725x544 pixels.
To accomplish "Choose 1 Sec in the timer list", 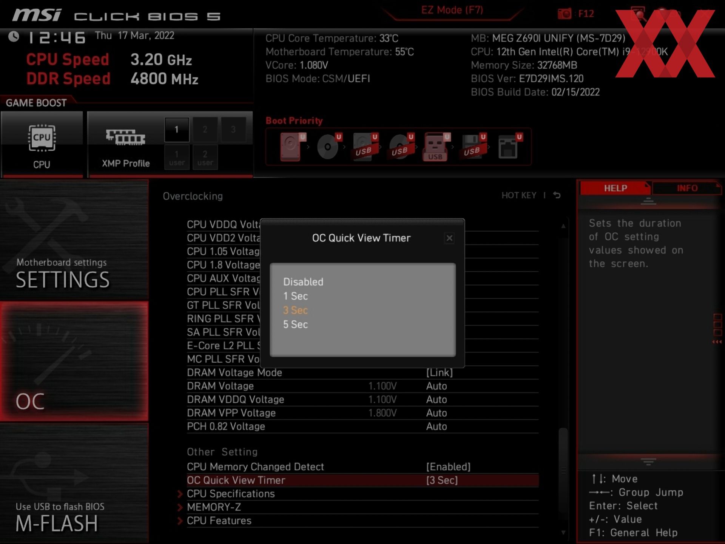I will click(296, 296).
